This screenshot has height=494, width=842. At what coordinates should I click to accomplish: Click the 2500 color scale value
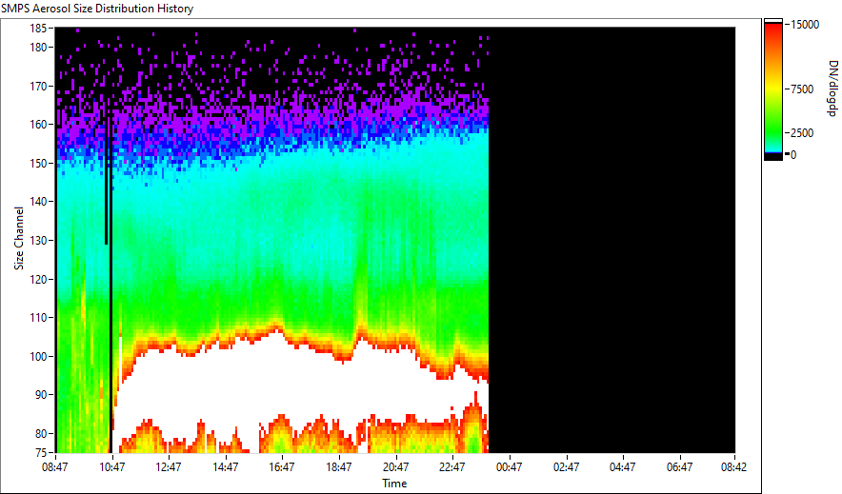[x=802, y=133]
